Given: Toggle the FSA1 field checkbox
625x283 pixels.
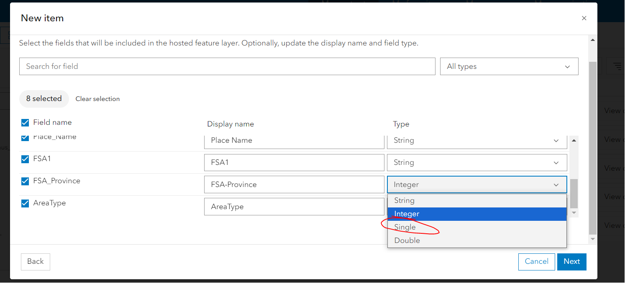Looking at the screenshot, I should click(x=25, y=159).
